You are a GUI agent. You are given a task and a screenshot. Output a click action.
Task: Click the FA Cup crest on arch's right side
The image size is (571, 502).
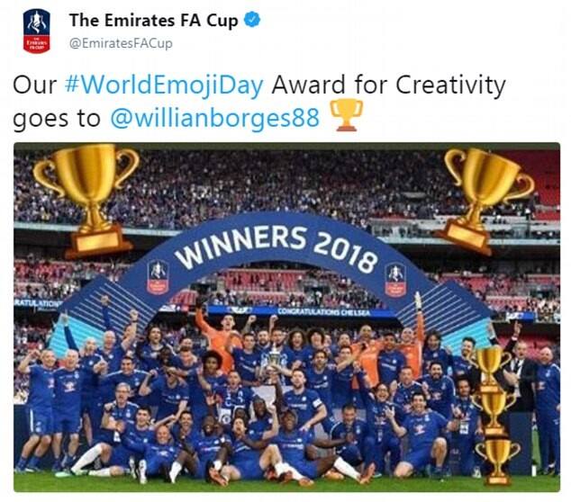tap(395, 279)
